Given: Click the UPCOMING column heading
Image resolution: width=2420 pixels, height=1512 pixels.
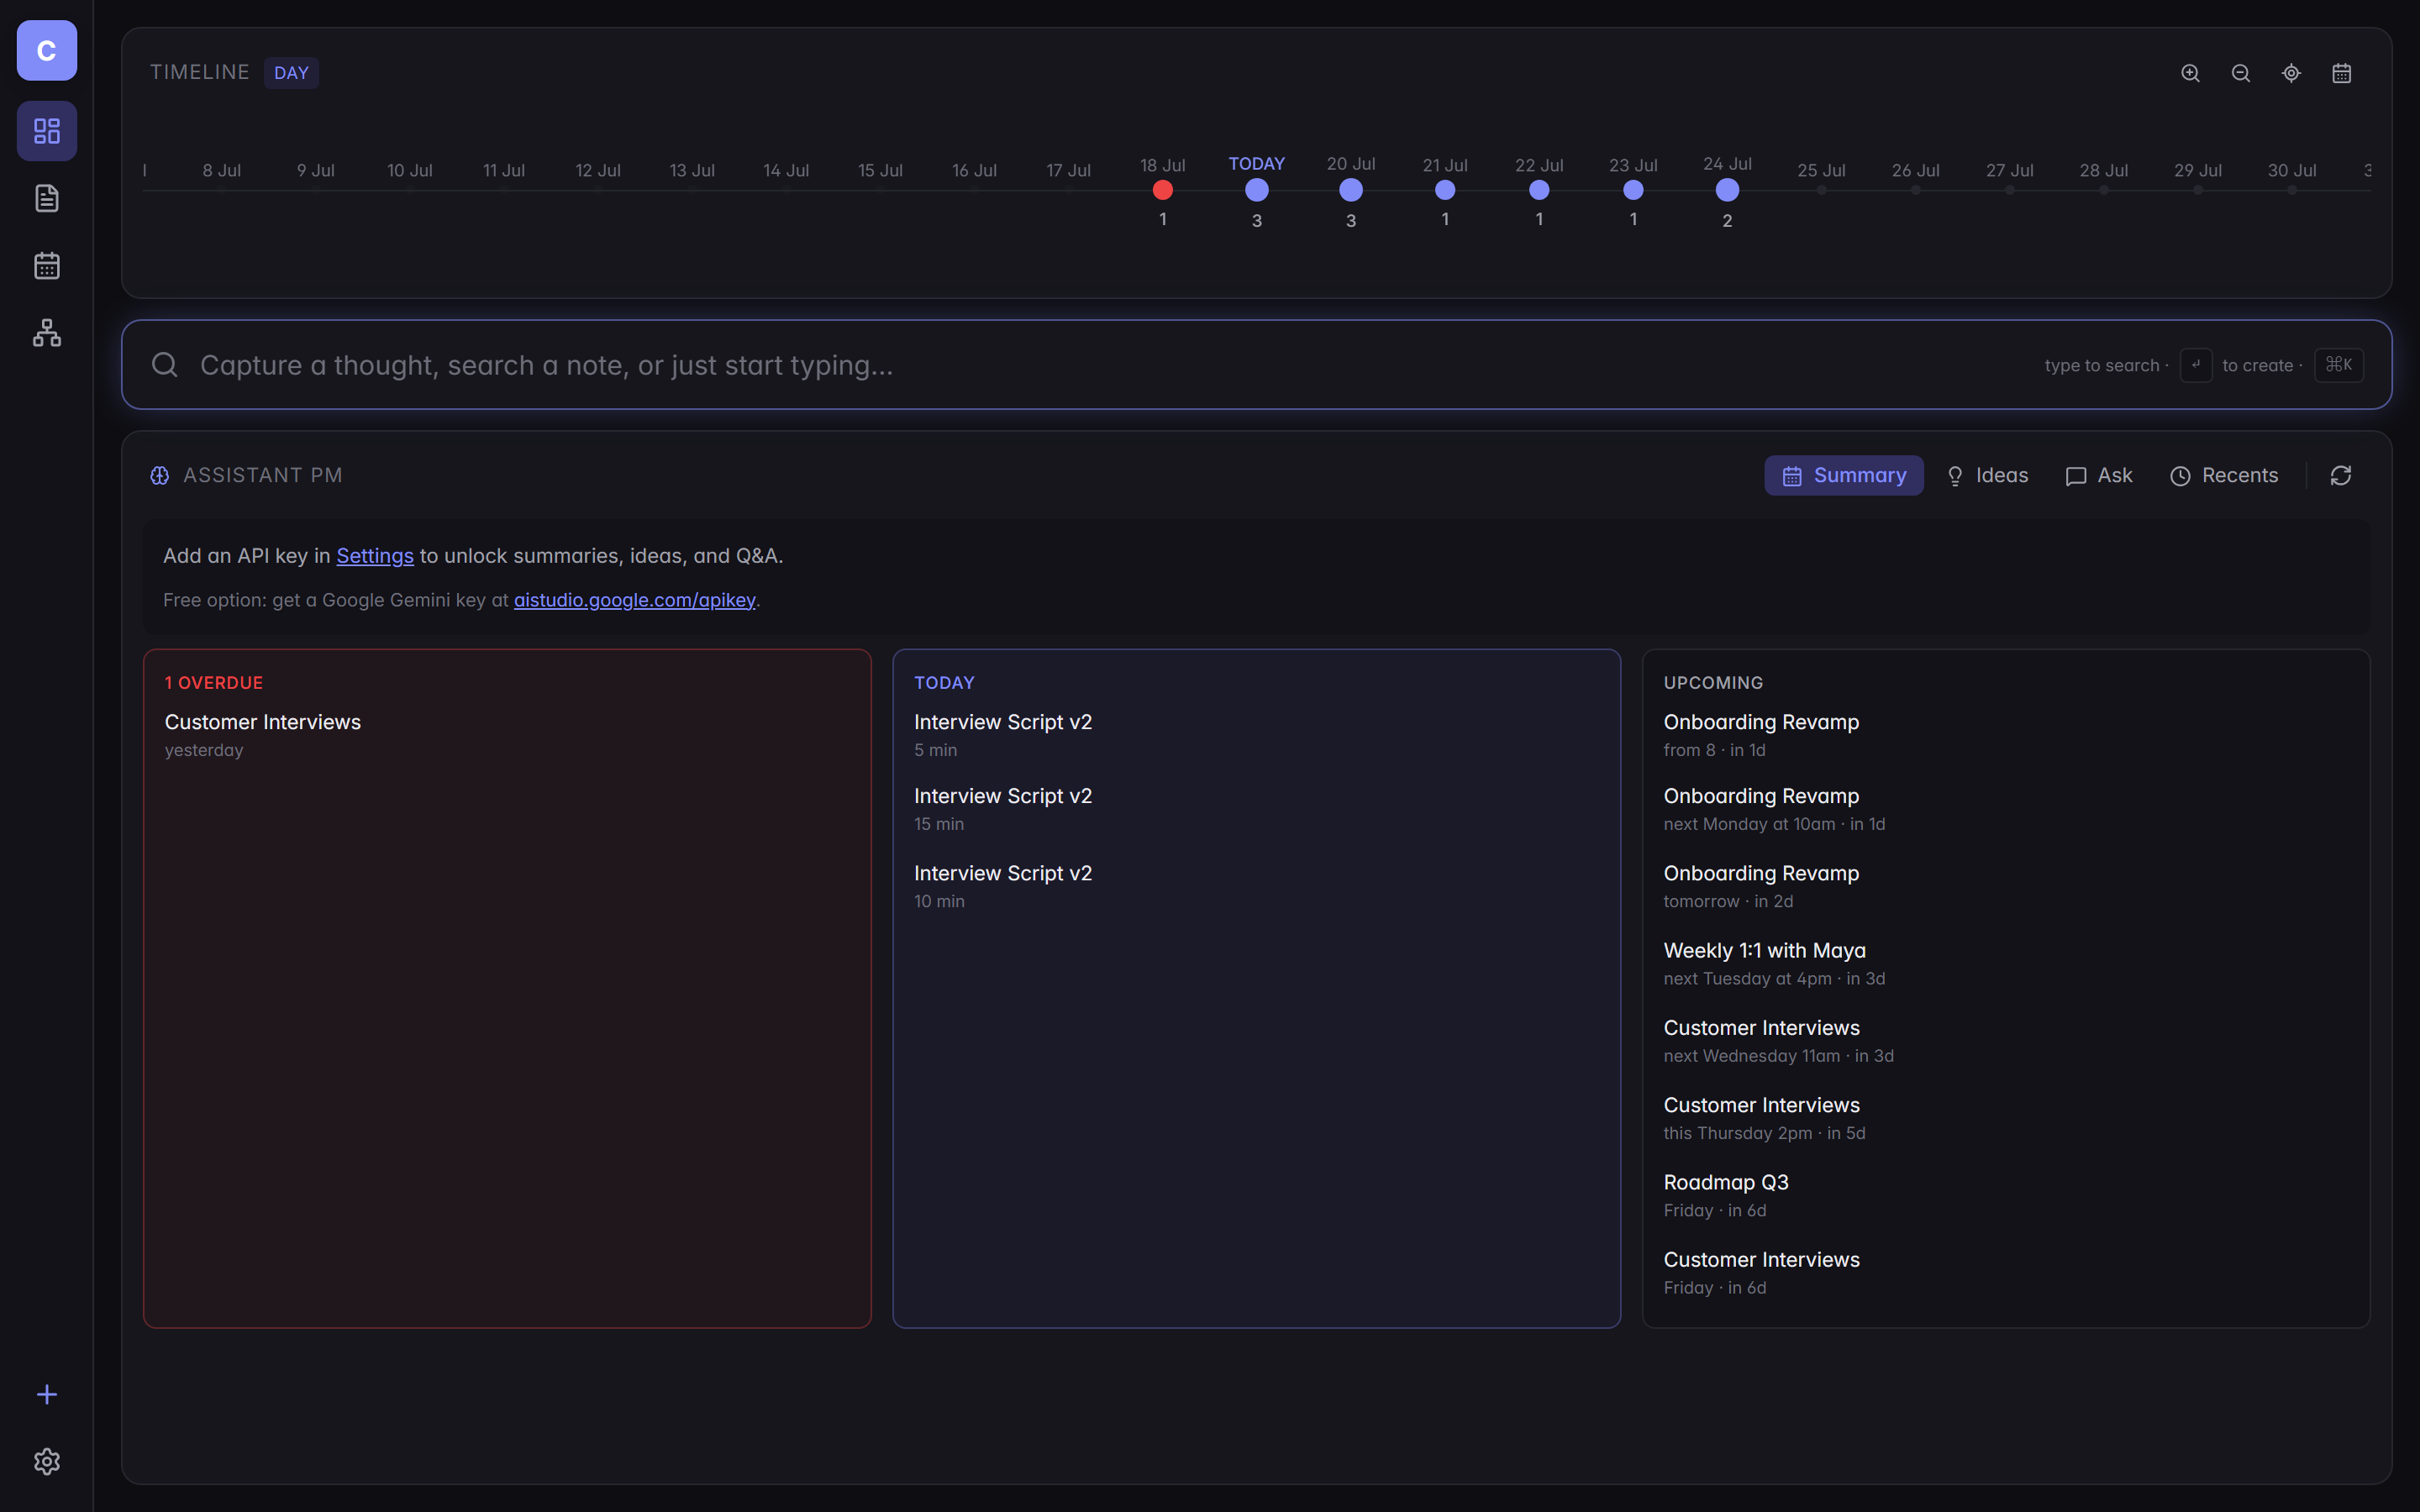Looking at the screenshot, I should [x=1713, y=683].
